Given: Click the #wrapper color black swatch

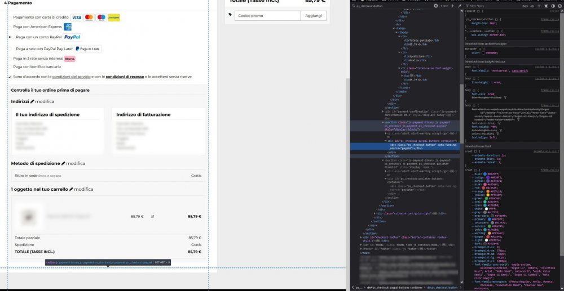Looking at the screenshot, I should (x=484, y=53).
